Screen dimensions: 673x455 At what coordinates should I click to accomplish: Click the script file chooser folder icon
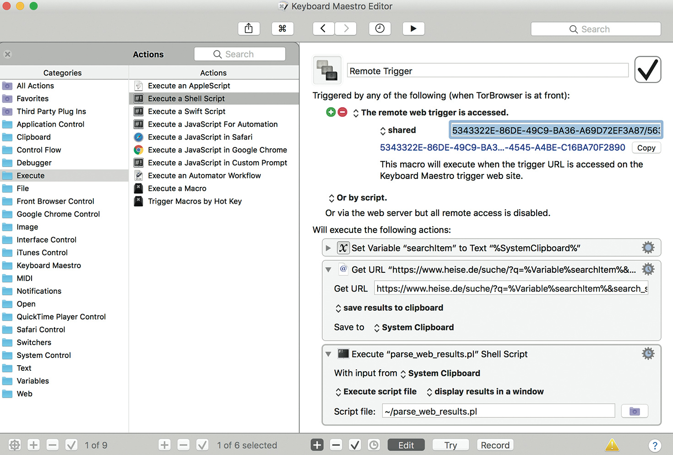coord(634,411)
